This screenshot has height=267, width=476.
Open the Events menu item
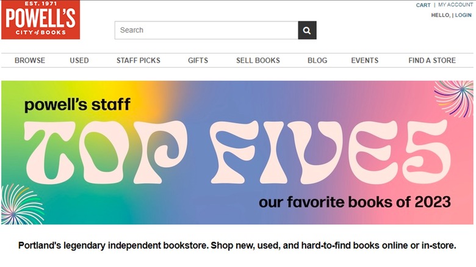pyautogui.click(x=365, y=60)
